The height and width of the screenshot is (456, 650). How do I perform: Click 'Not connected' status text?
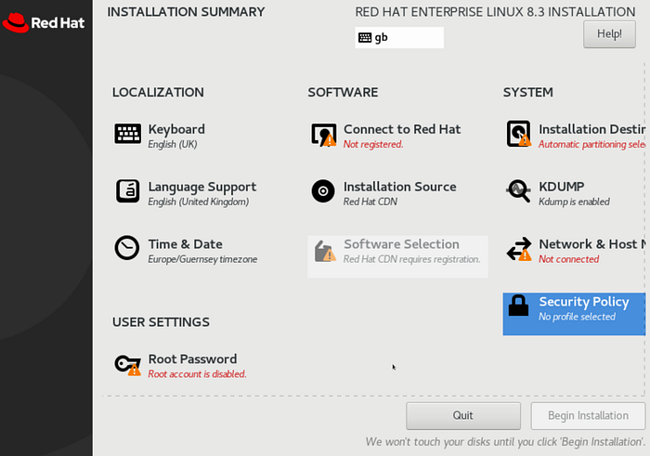568,259
